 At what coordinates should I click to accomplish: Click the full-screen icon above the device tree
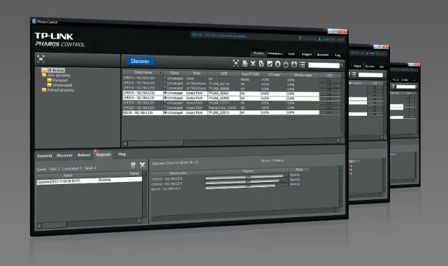pyautogui.click(x=41, y=59)
